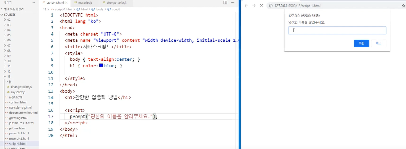Stop loading page with X button
Viewport: 406px width, 149px height.
pyautogui.click(x=261, y=6)
